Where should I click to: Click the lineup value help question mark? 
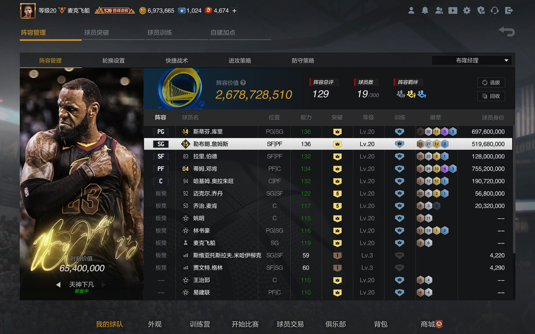243,83
